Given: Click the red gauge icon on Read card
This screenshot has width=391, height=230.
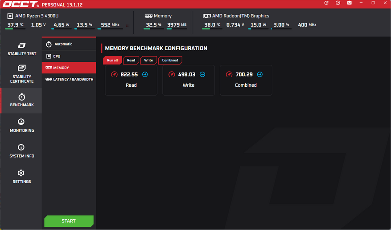Looking at the screenshot, I should [114, 74].
